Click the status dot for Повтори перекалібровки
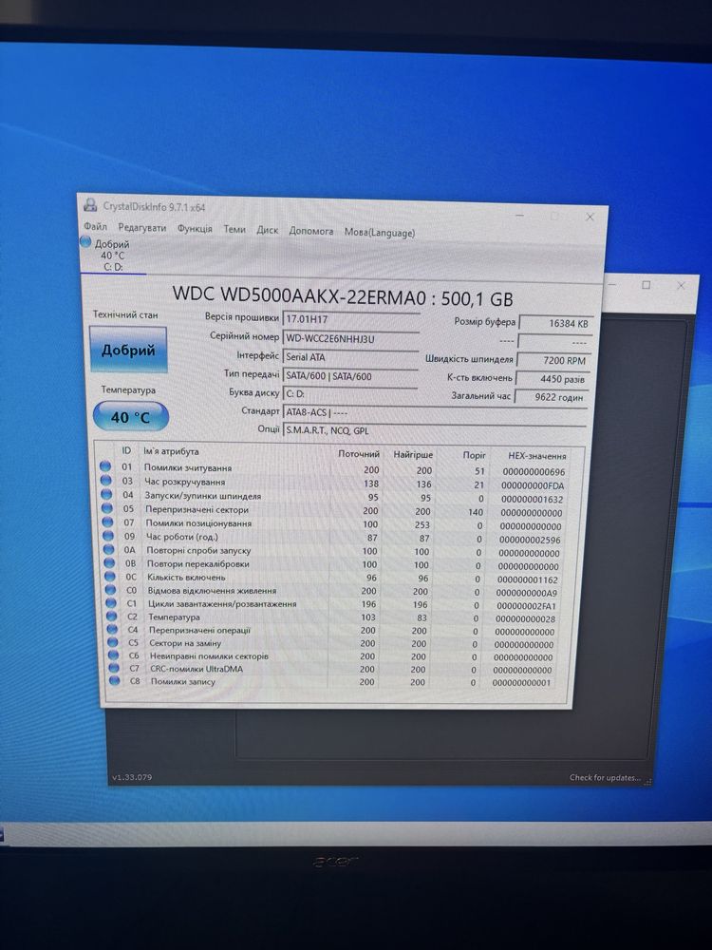Viewport: 712px width, 950px height. coord(109,562)
